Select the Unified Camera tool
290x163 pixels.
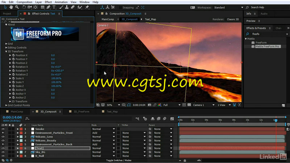point(30,7)
